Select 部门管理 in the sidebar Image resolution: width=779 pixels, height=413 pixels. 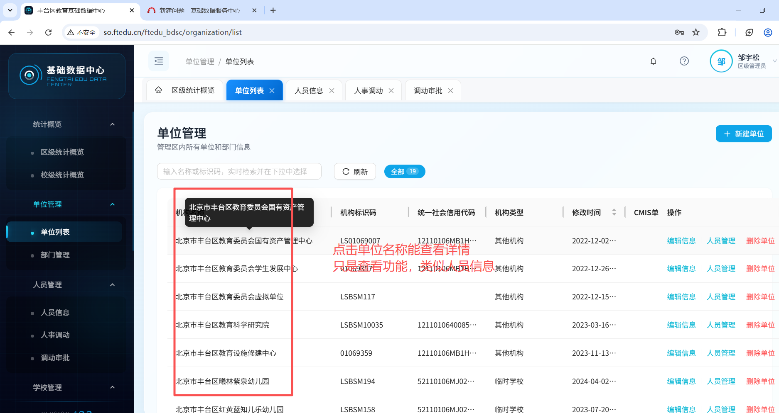[x=55, y=255]
